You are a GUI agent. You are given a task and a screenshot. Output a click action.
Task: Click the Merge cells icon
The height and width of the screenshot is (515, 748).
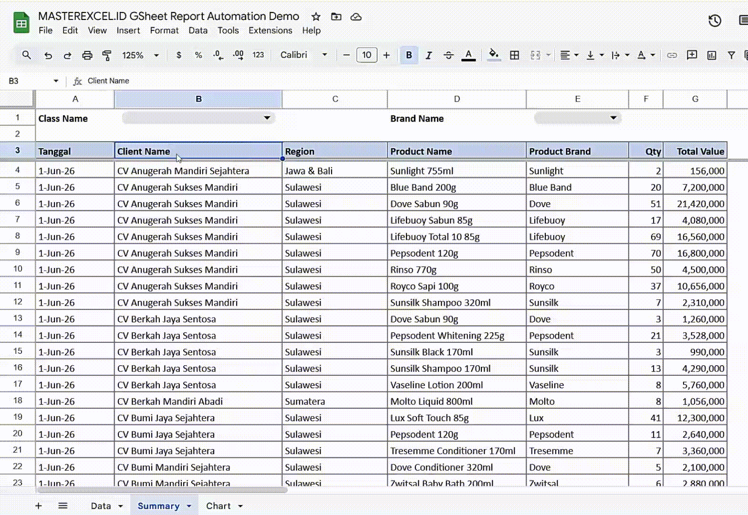pyautogui.click(x=536, y=55)
